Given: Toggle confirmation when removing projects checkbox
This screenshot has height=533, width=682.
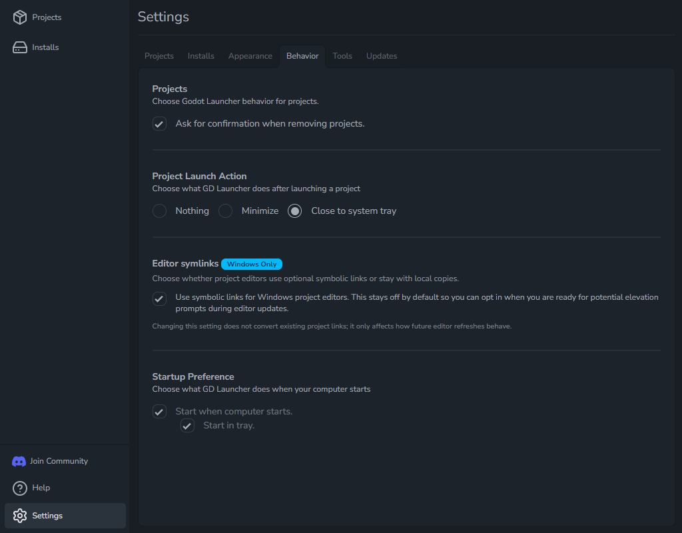Looking at the screenshot, I should pos(159,124).
